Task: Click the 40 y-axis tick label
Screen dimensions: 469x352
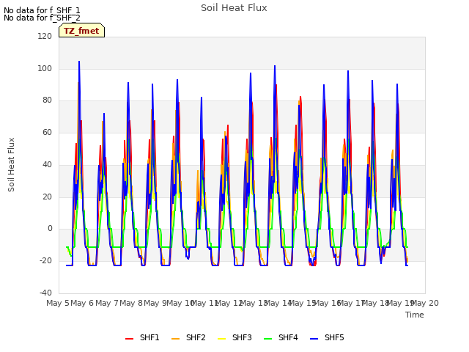Action: pos(47,164)
